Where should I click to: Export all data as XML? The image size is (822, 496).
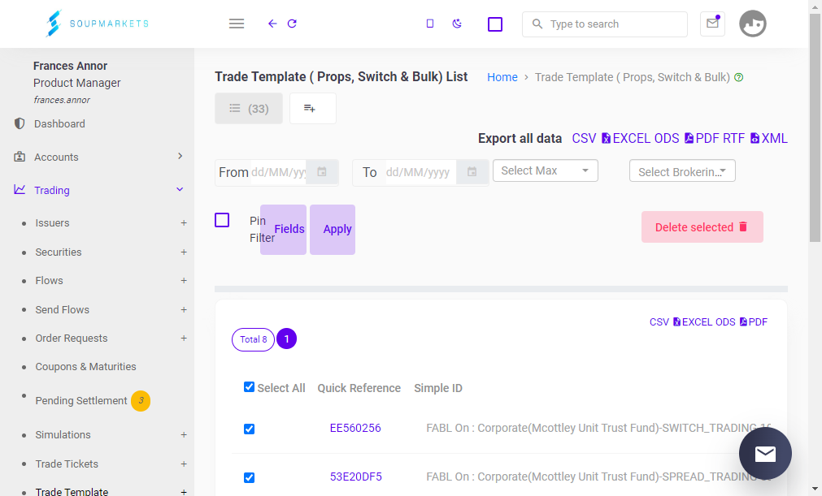(769, 138)
